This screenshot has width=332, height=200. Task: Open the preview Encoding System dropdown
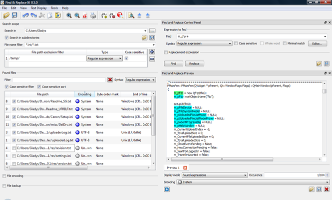coord(253,182)
